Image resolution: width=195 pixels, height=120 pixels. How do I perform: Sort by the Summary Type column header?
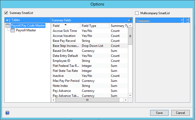coord(119,26)
